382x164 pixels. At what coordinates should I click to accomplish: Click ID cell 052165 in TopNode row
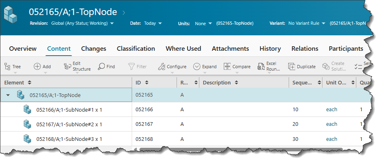[x=144, y=95]
